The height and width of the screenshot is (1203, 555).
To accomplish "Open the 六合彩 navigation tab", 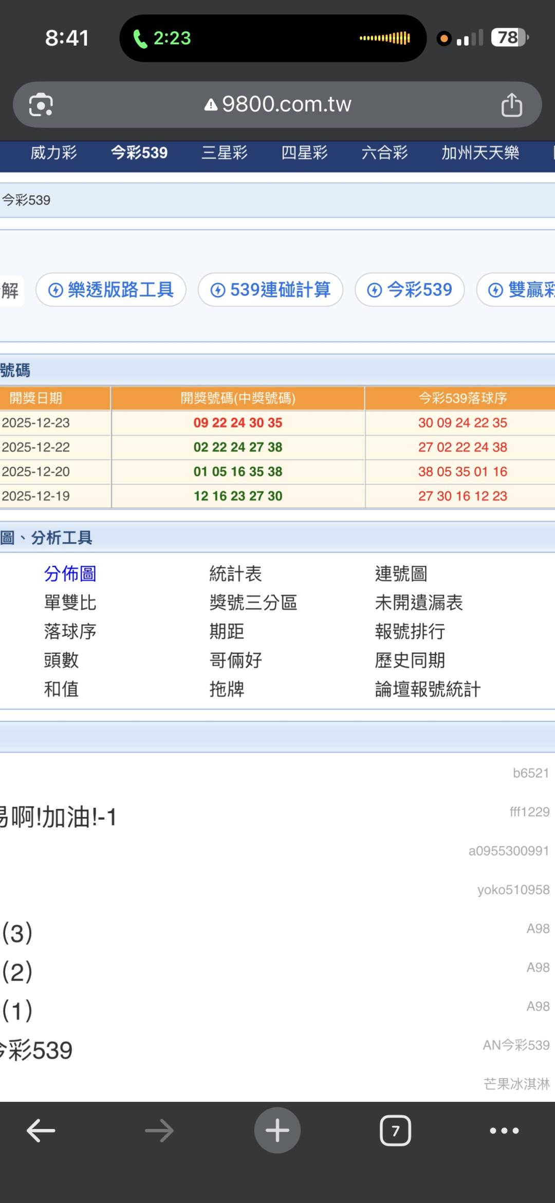I will tap(384, 153).
